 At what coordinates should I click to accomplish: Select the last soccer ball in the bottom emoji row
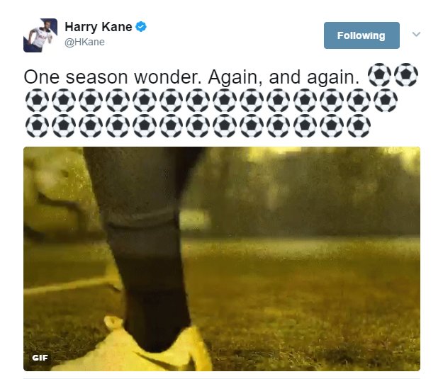pos(359,125)
